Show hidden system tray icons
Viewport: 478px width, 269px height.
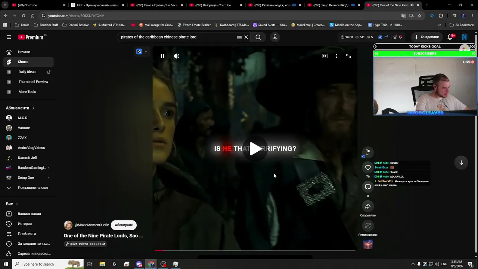tap(413, 264)
